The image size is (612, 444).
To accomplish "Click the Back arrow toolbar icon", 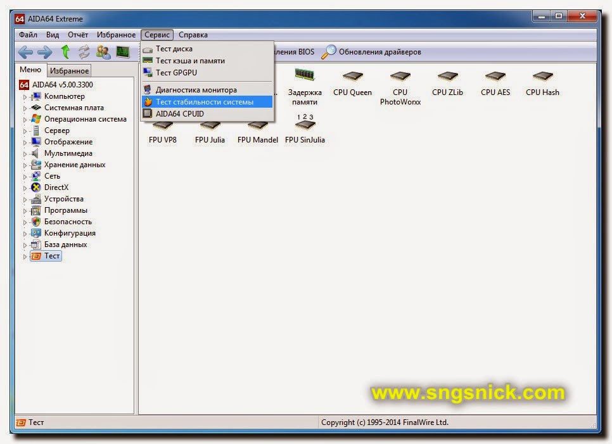I will [x=26, y=52].
